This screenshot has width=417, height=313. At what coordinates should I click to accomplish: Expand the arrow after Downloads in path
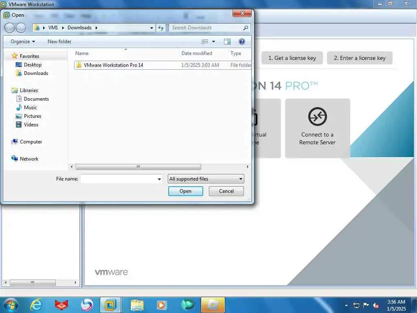click(x=96, y=28)
